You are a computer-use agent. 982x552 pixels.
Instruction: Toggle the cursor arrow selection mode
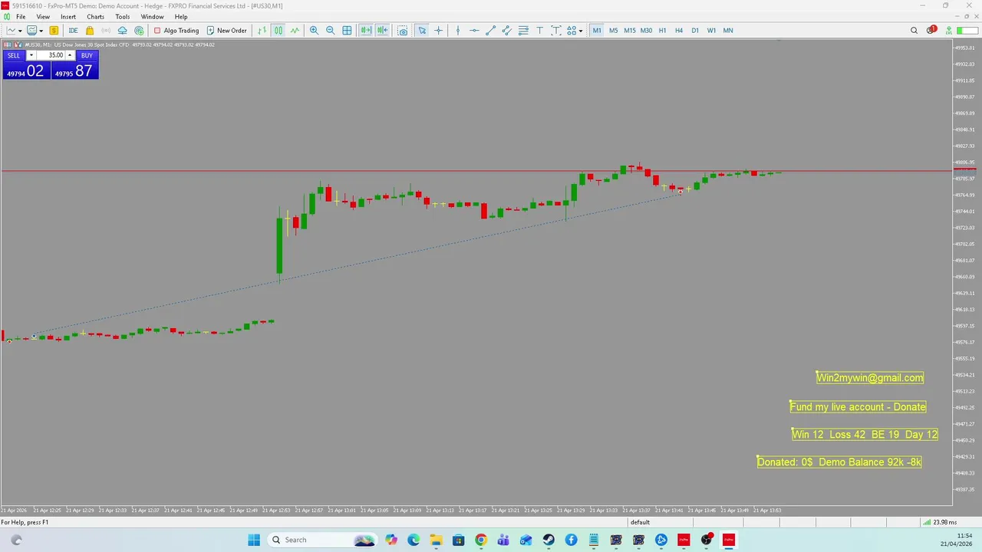click(422, 31)
